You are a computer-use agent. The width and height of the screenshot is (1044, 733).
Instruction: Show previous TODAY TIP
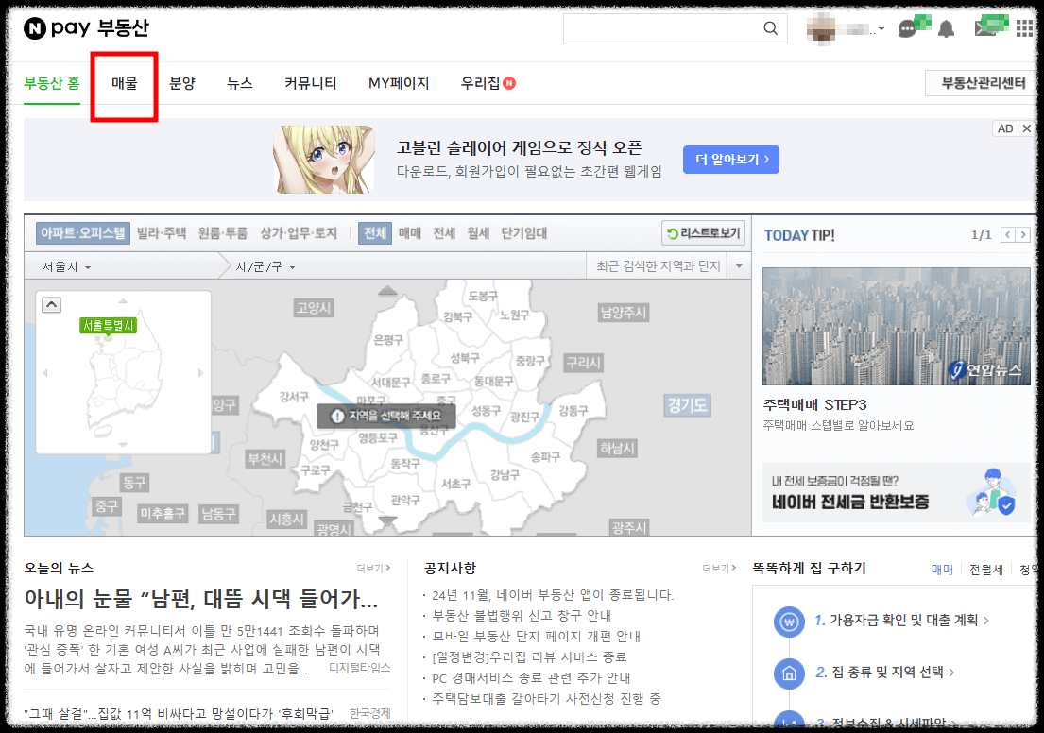coord(1008,234)
